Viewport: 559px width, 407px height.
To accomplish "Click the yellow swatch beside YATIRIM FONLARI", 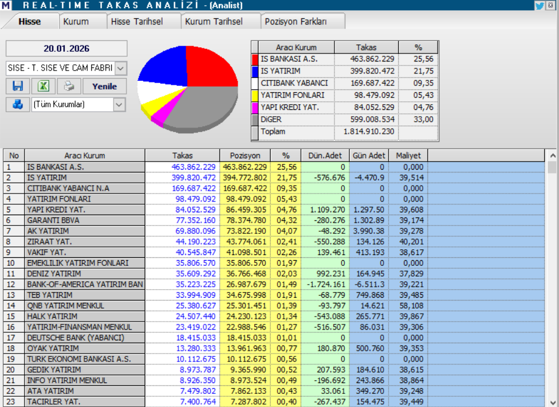I will [x=255, y=95].
